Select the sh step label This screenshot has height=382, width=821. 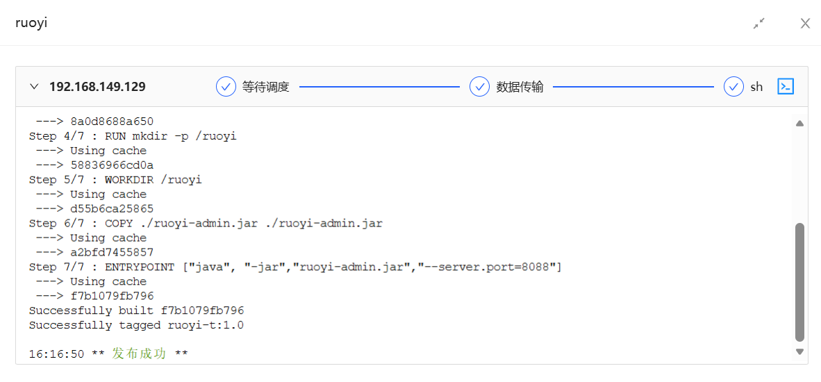coord(756,88)
